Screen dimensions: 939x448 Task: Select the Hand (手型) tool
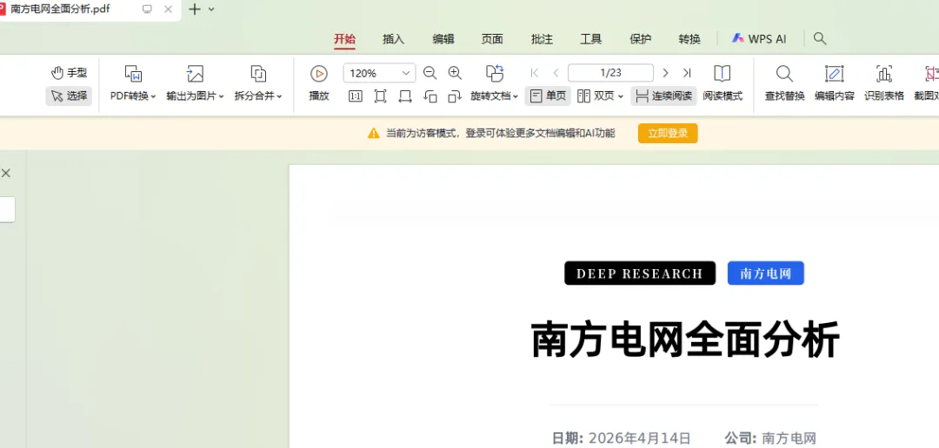[69, 73]
